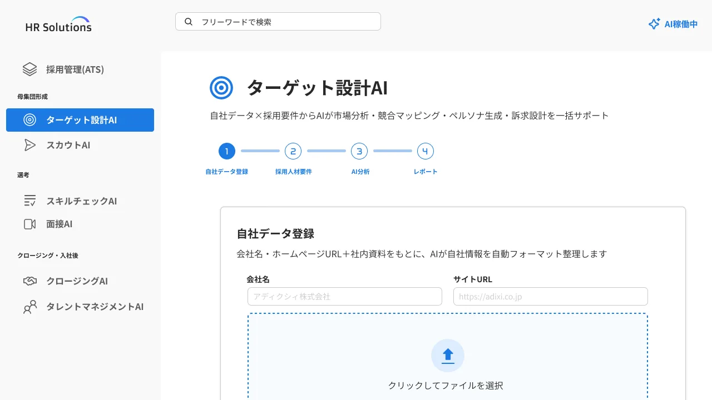The height and width of the screenshot is (400, 712).
Task: Select step 3 circle AI分析
Action: tap(359, 151)
